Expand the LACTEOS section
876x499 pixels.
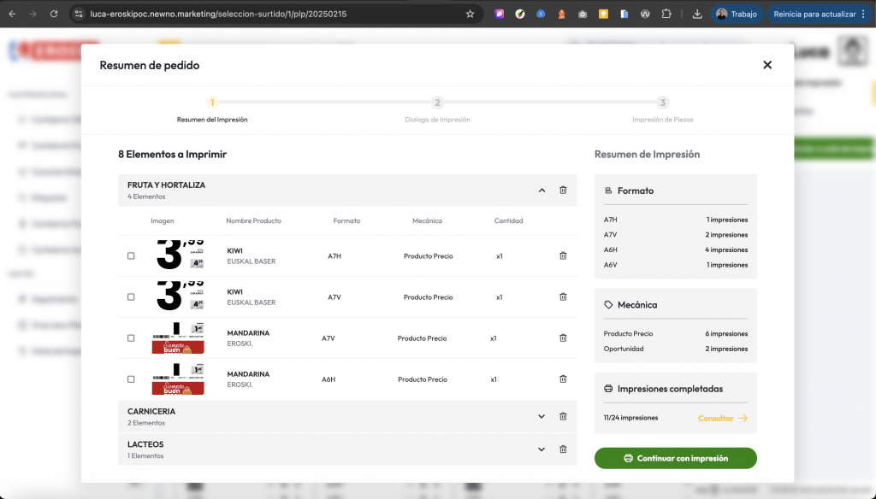click(542, 449)
